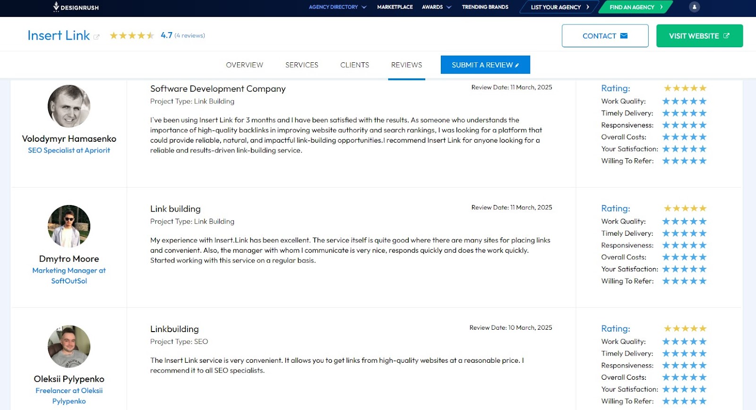Click the name Oleksii Pylypenko
Screen dimensions: 756x410
[69, 379]
